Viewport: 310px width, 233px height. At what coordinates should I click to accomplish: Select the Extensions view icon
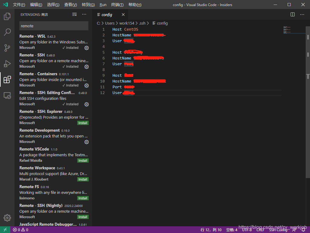click(7, 80)
